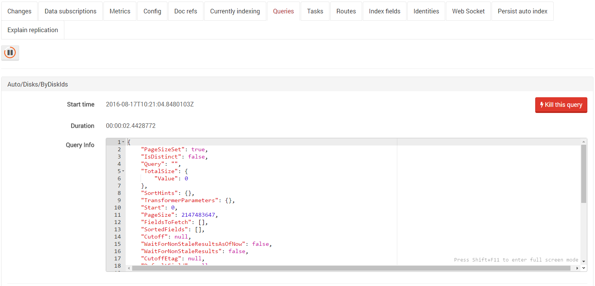Switch to Data subscriptions tab
Screen dimensions: 595x286
pyautogui.click(x=70, y=11)
